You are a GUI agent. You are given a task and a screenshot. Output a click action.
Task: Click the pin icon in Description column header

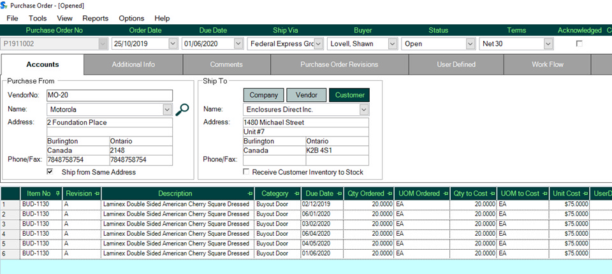pos(248,194)
